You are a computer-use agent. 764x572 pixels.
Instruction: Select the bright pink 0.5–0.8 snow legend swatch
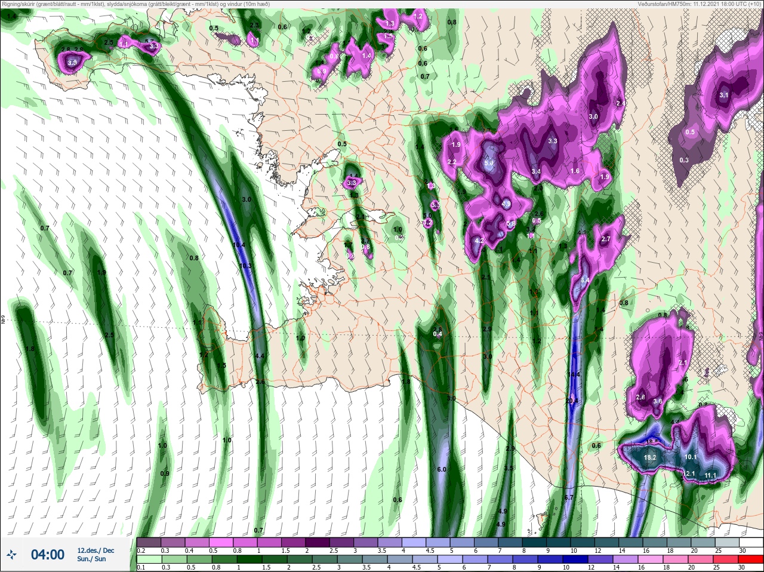221,542
